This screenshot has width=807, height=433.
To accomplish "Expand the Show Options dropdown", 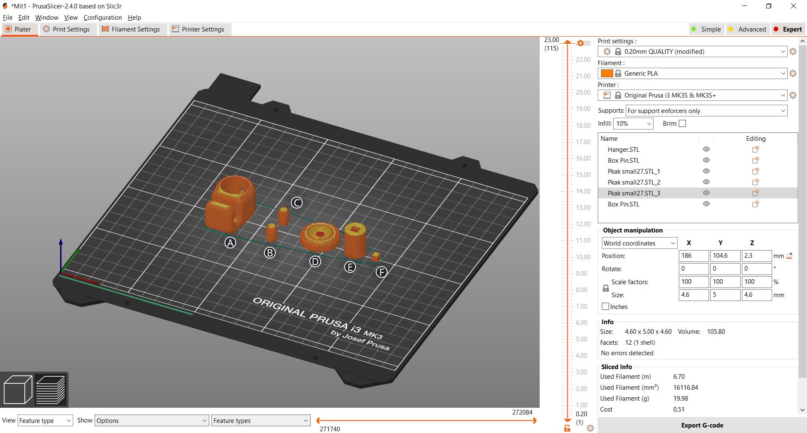I will pos(152,420).
